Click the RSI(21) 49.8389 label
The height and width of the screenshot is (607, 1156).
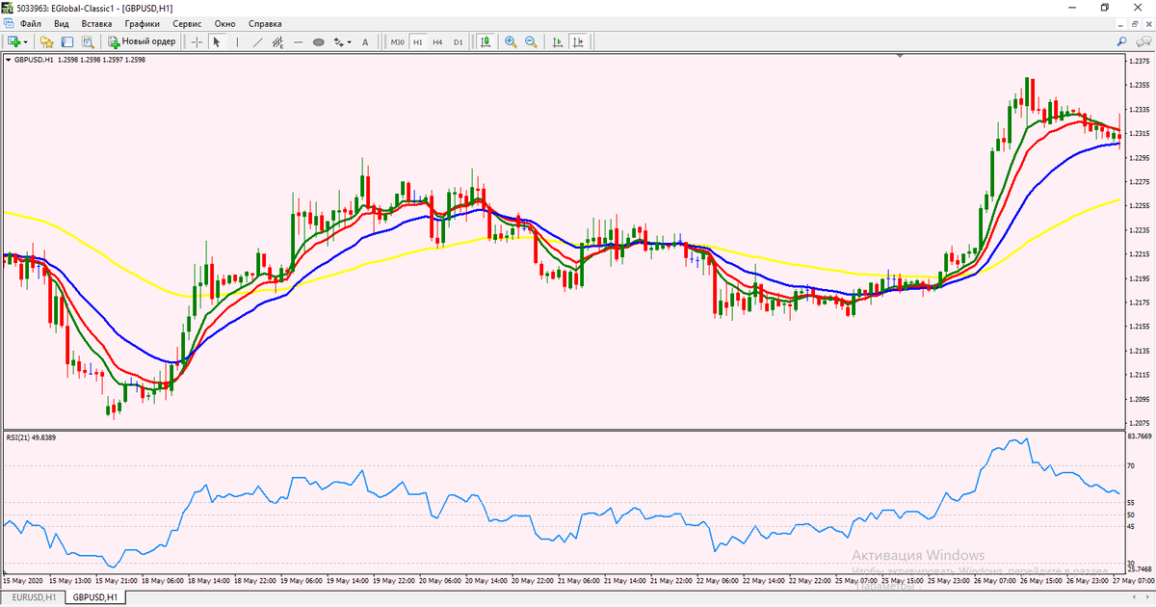pyautogui.click(x=31, y=437)
